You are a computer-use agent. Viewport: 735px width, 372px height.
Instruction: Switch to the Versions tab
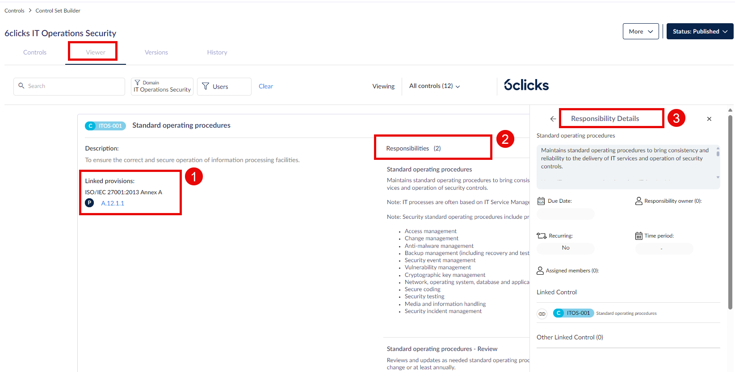click(156, 52)
